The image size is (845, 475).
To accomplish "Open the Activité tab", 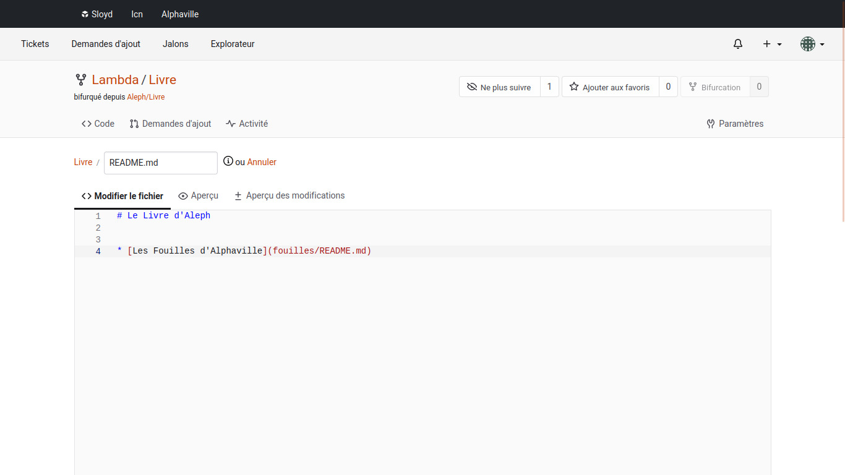I will tap(247, 124).
